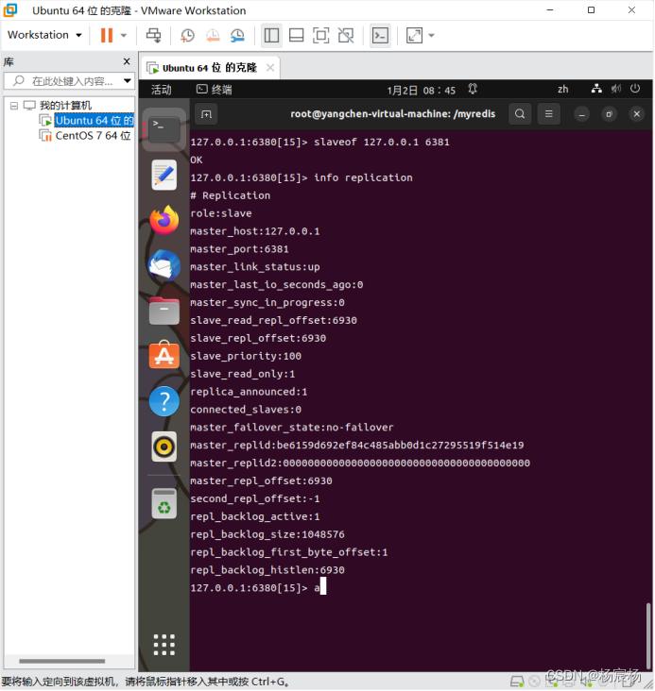Viewport: 655px width, 691px height.
Task: Click the network status icon in top bar
Action: click(596, 89)
